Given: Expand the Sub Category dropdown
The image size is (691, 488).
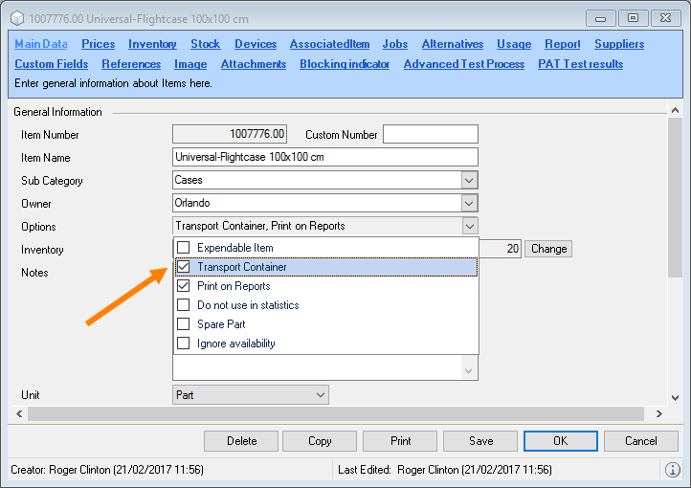Looking at the screenshot, I should click(468, 181).
